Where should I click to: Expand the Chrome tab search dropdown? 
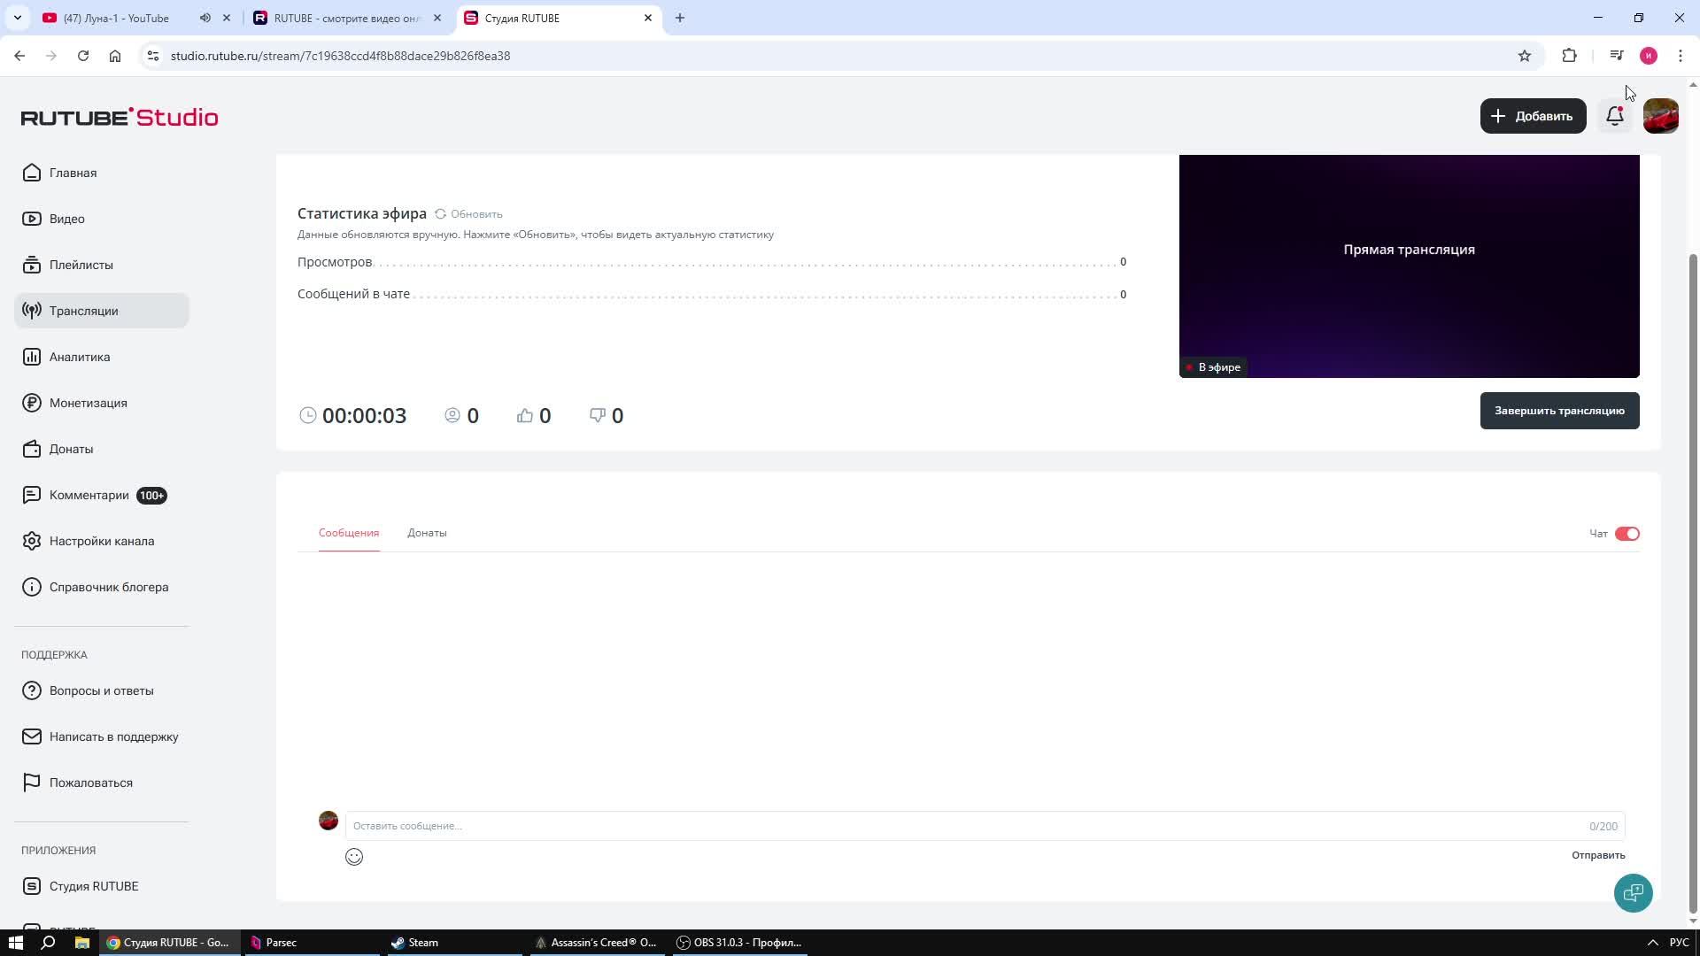pos(17,18)
